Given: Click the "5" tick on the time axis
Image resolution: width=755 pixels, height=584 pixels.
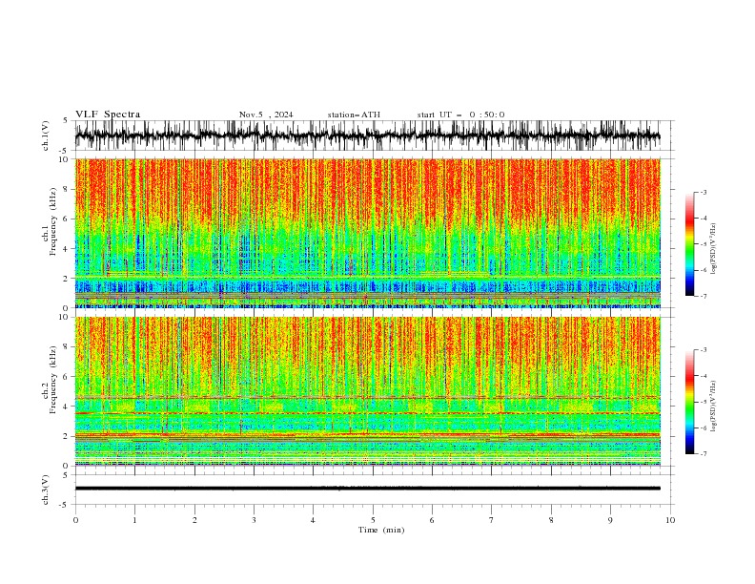Looking at the screenshot, I should point(373,520).
